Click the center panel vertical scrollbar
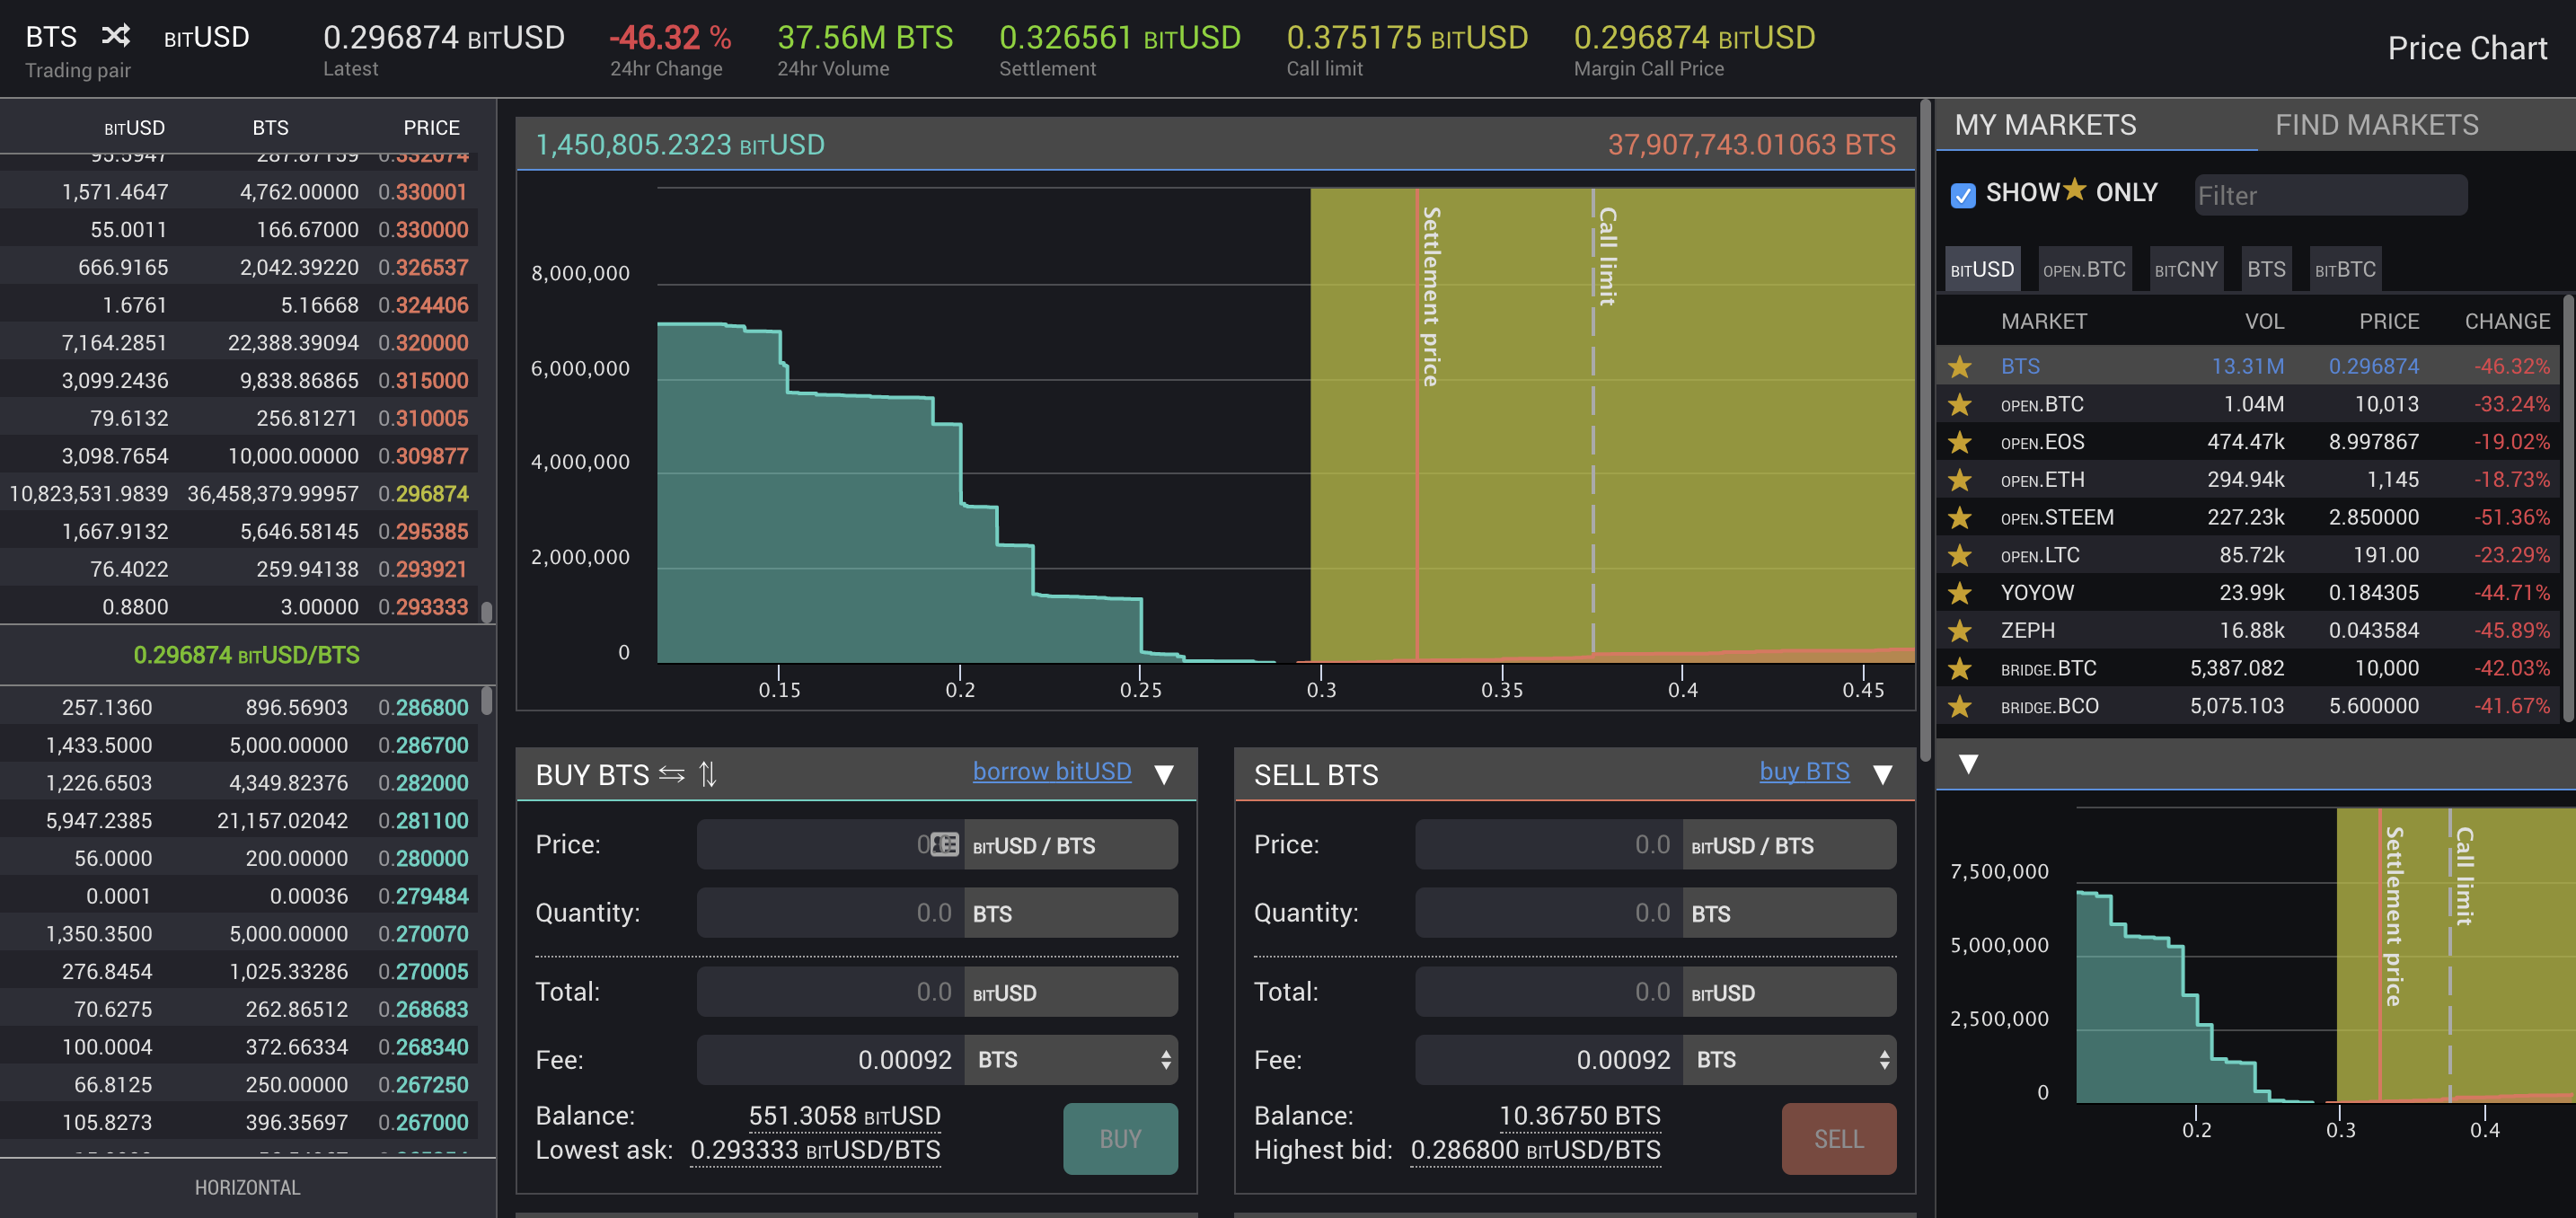This screenshot has height=1218, width=2576. point(1925,430)
